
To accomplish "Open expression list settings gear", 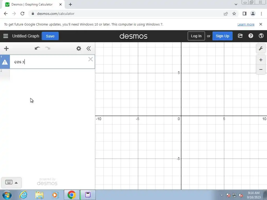I will pos(79,48).
